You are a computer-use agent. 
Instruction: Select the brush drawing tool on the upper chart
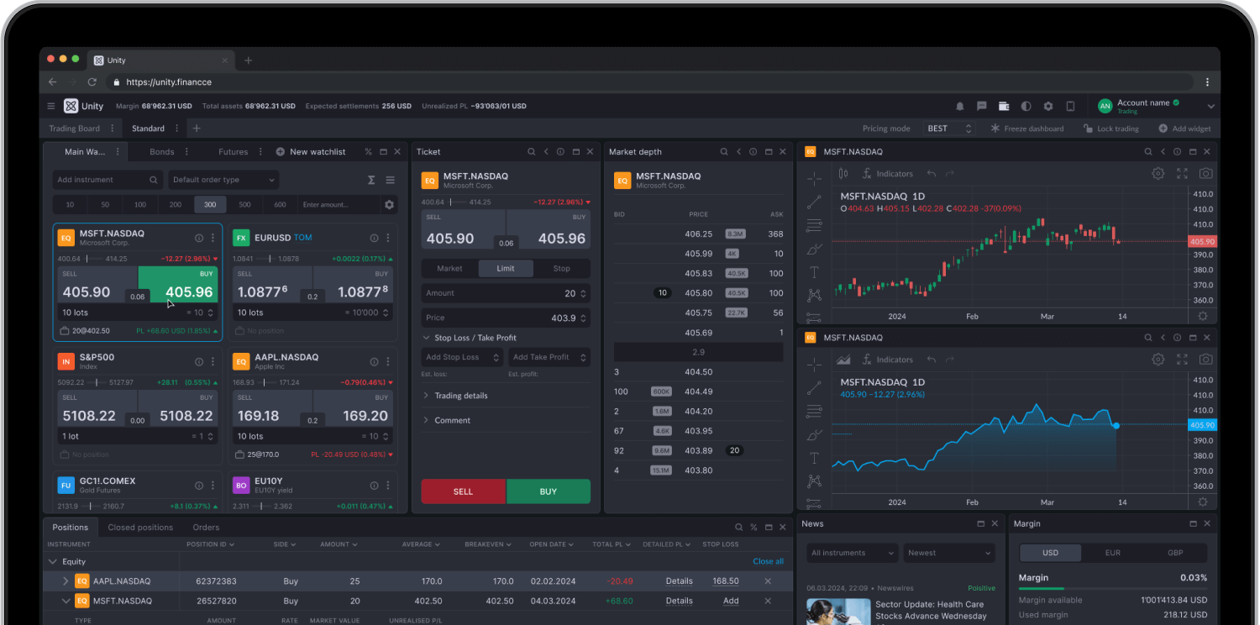(x=814, y=249)
